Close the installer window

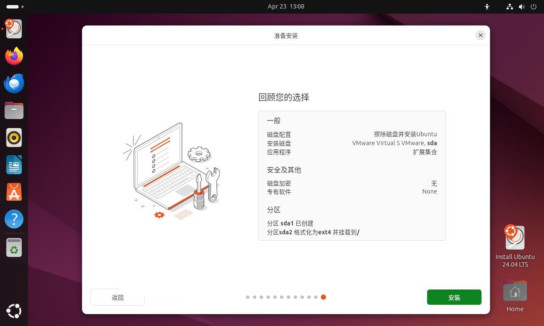(x=480, y=35)
